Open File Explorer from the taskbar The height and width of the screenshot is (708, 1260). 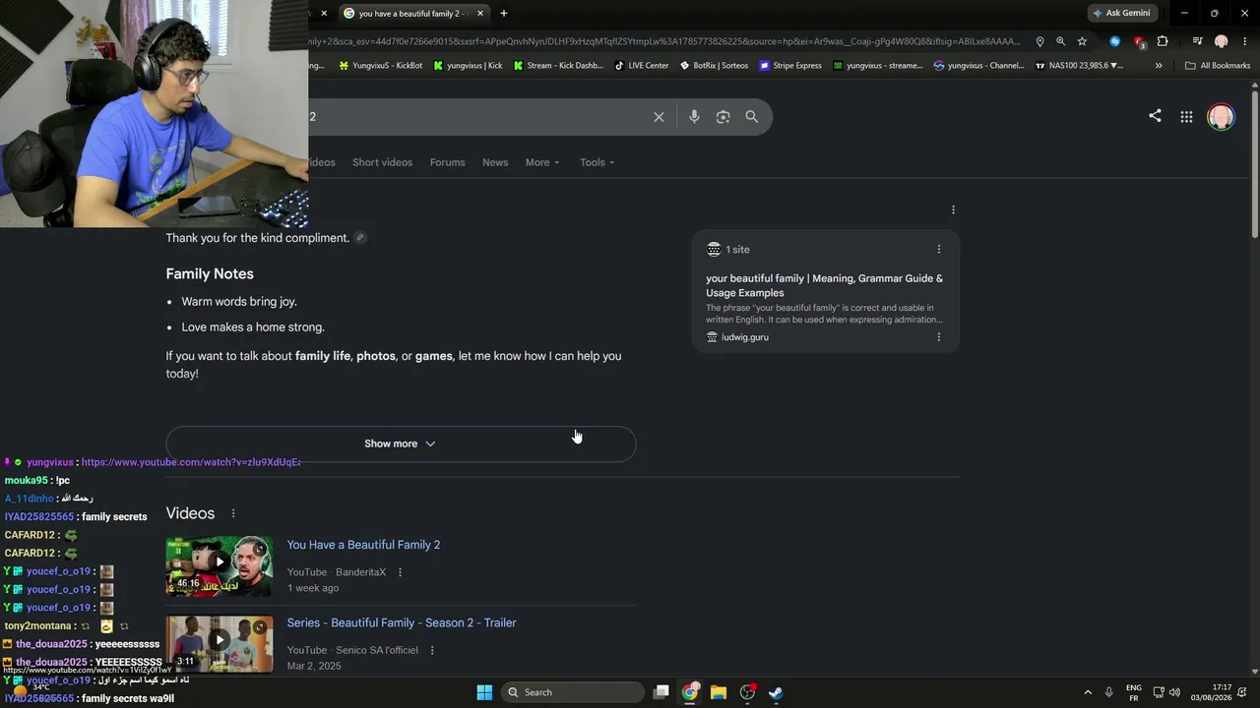pyautogui.click(x=719, y=692)
